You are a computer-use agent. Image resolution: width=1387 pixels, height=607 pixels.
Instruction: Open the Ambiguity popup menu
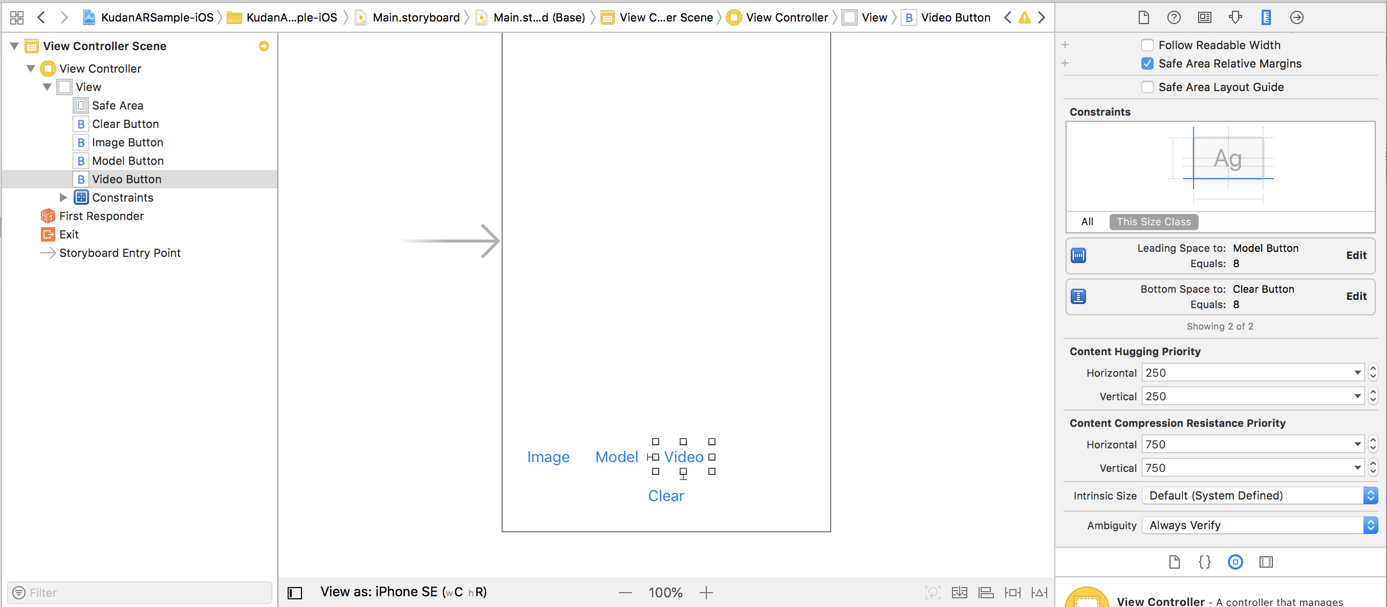point(1260,525)
